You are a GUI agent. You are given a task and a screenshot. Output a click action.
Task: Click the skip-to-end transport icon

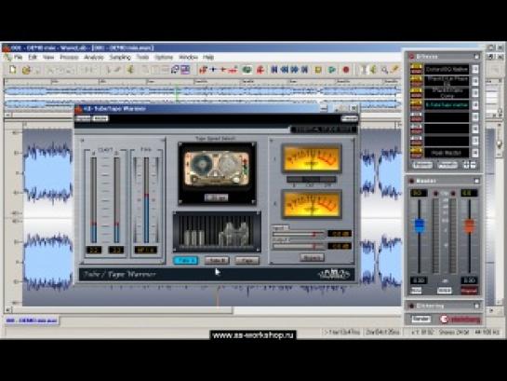pos(304,69)
